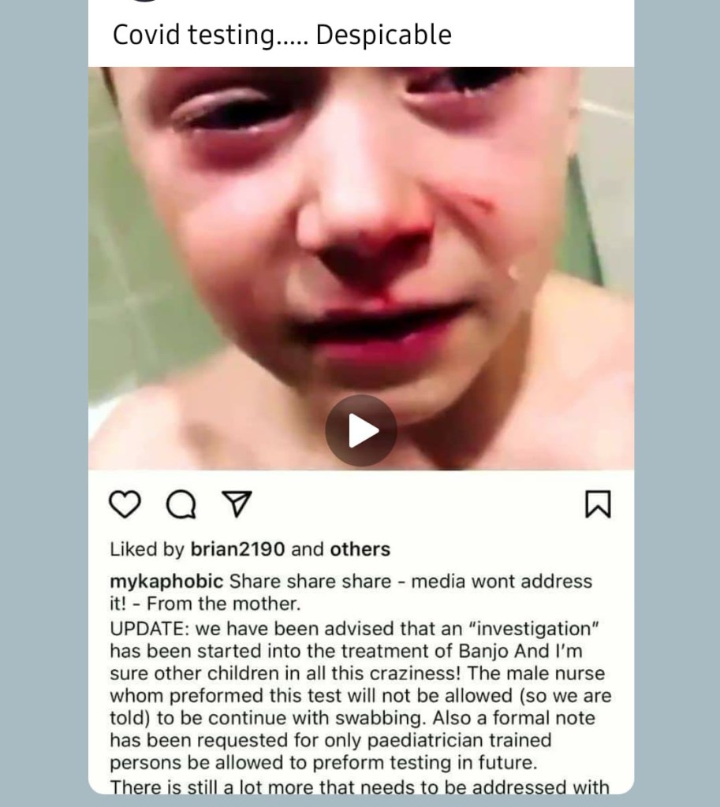720x807 pixels.
Task: Tap the 'Liked by' text
Action: (147, 549)
